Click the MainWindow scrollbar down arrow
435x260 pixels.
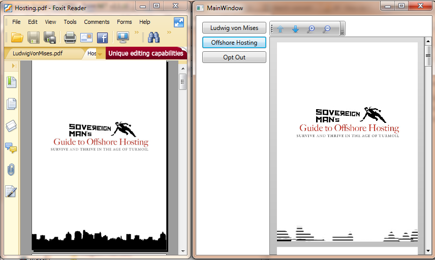(x=428, y=251)
